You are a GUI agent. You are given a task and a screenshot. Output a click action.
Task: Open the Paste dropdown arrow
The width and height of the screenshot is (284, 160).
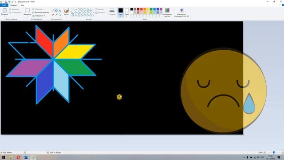coord(4,16)
